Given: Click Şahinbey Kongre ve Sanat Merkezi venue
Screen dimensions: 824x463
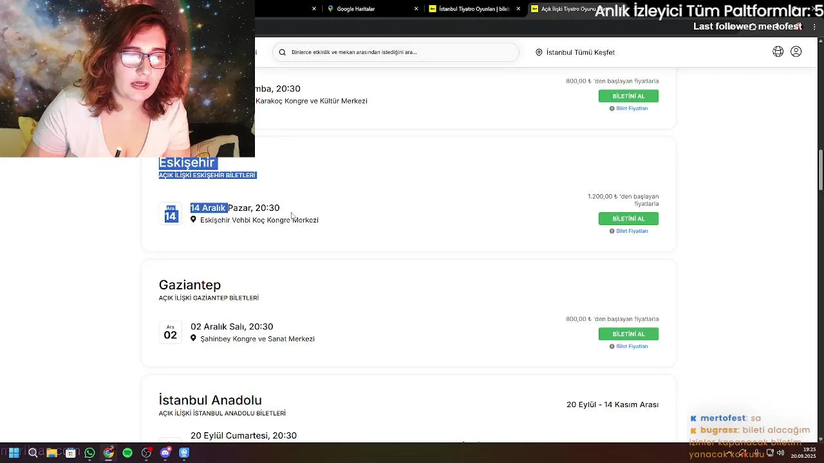Looking at the screenshot, I should 257,339.
